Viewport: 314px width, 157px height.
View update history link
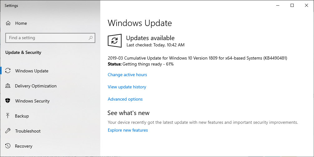point(127,87)
